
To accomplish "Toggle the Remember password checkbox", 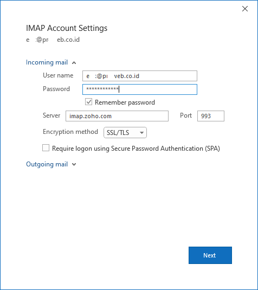I will tap(88, 102).
